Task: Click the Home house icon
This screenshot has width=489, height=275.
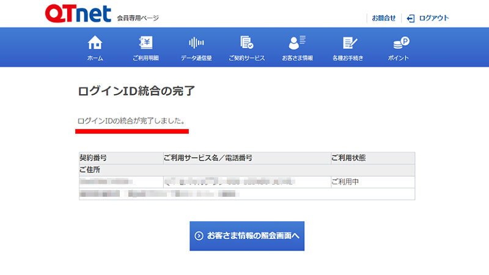Action: (95, 43)
